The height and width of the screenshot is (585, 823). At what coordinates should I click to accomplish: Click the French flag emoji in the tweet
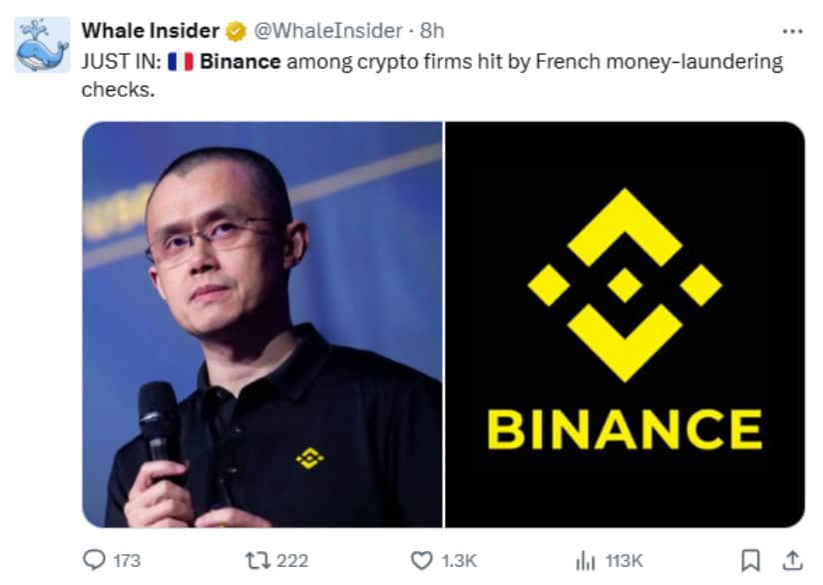pos(181,62)
